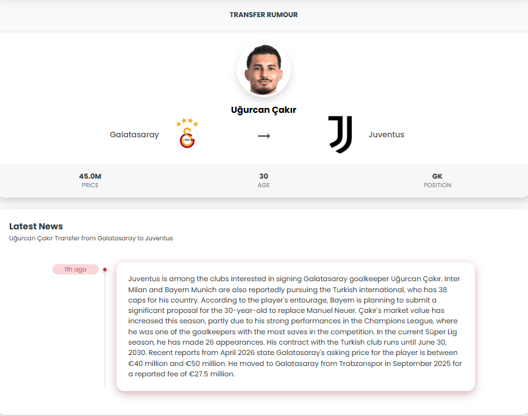This screenshot has width=528, height=416.
Task: Open the Galatasaray team name link
Action: pyautogui.click(x=134, y=135)
